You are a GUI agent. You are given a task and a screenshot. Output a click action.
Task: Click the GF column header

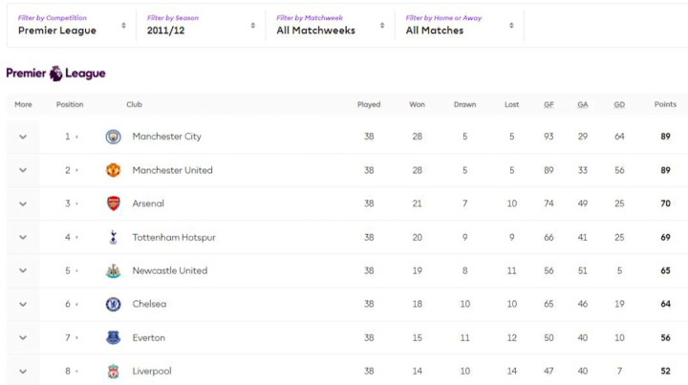point(548,104)
